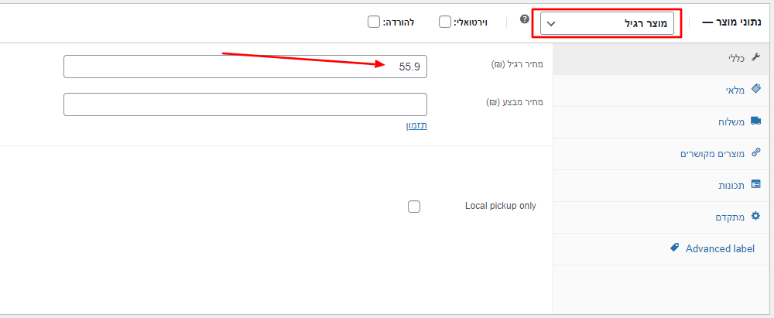Click the Advanced label tag icon
This screenshot has width=774, height=318.
pos(674,248)
